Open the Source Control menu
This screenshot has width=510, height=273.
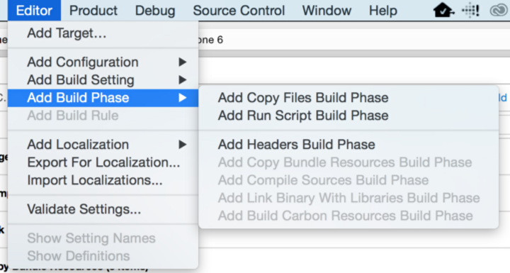(239, 11)
